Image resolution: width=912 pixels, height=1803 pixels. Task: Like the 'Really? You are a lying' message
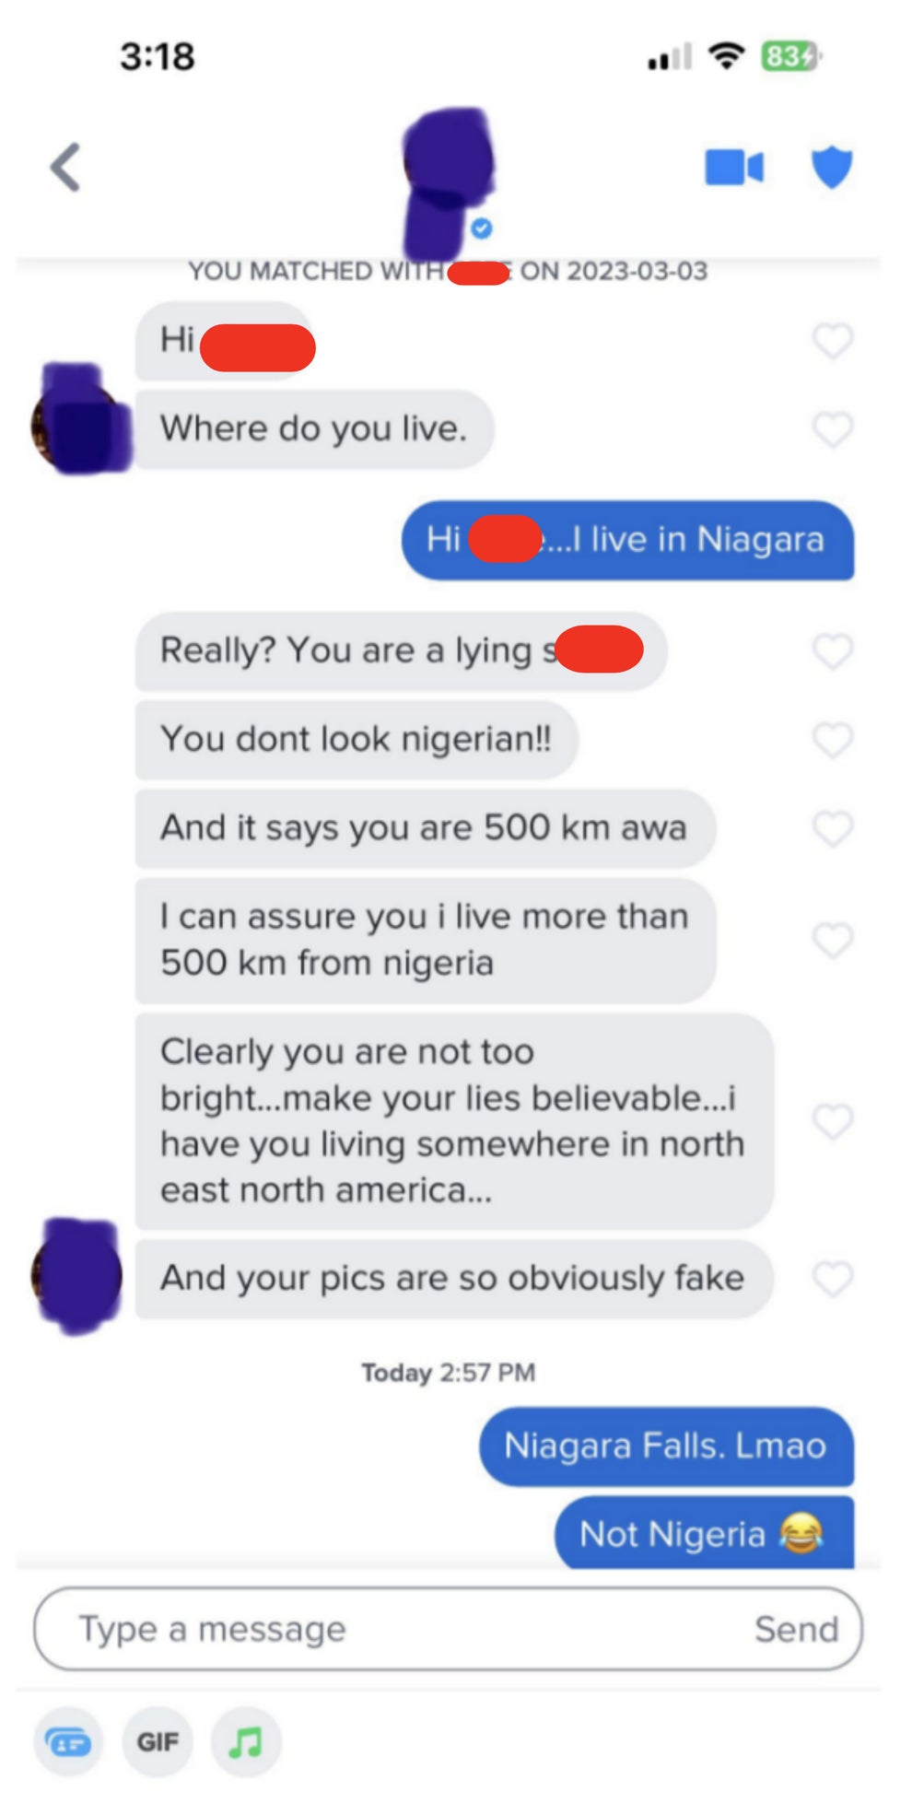(x=833, y=651)
